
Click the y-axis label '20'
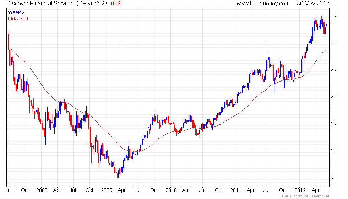point(333,96)
